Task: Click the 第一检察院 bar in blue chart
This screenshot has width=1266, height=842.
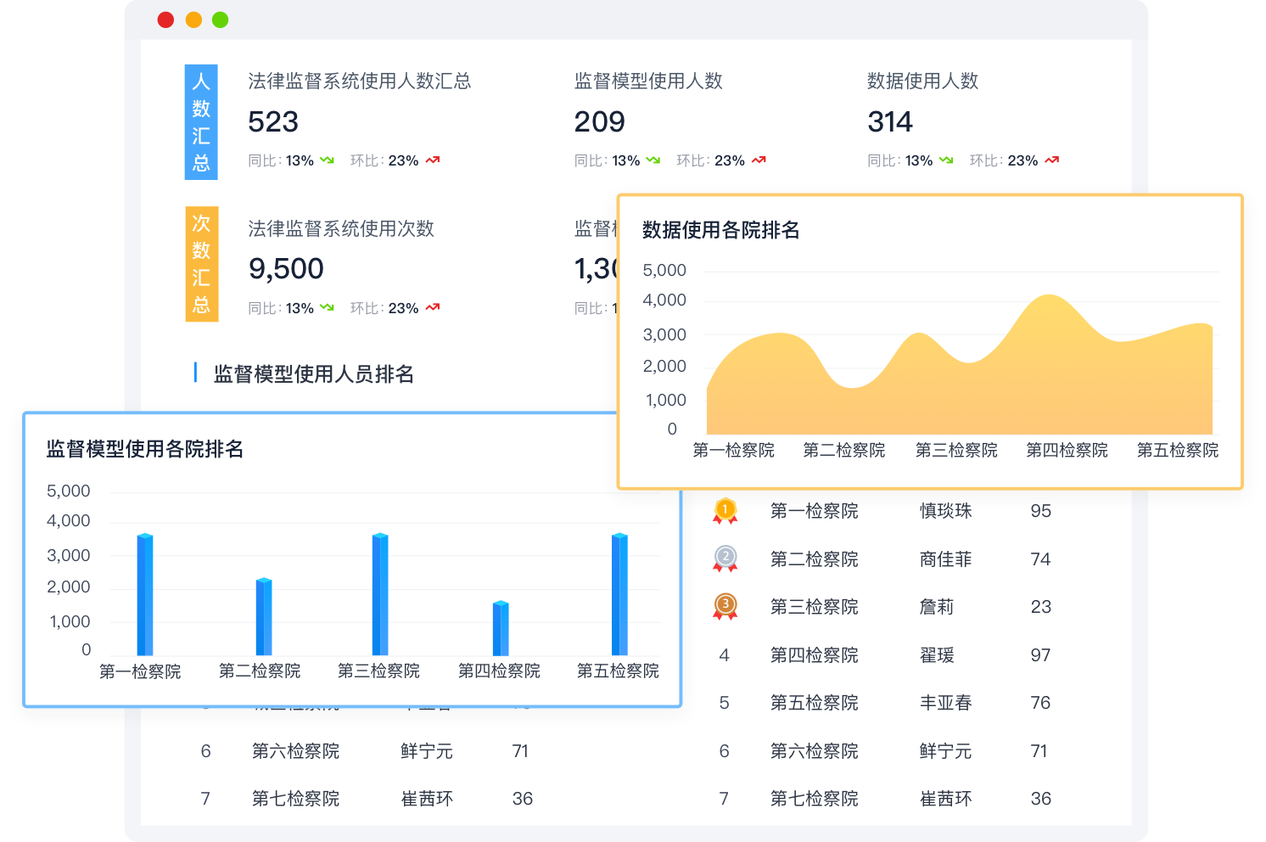Action: [x=145, y=594]
